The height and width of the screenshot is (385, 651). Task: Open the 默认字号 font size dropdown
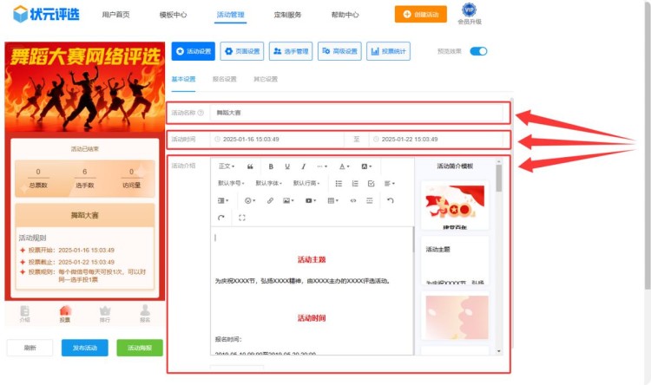click(231, 183)
